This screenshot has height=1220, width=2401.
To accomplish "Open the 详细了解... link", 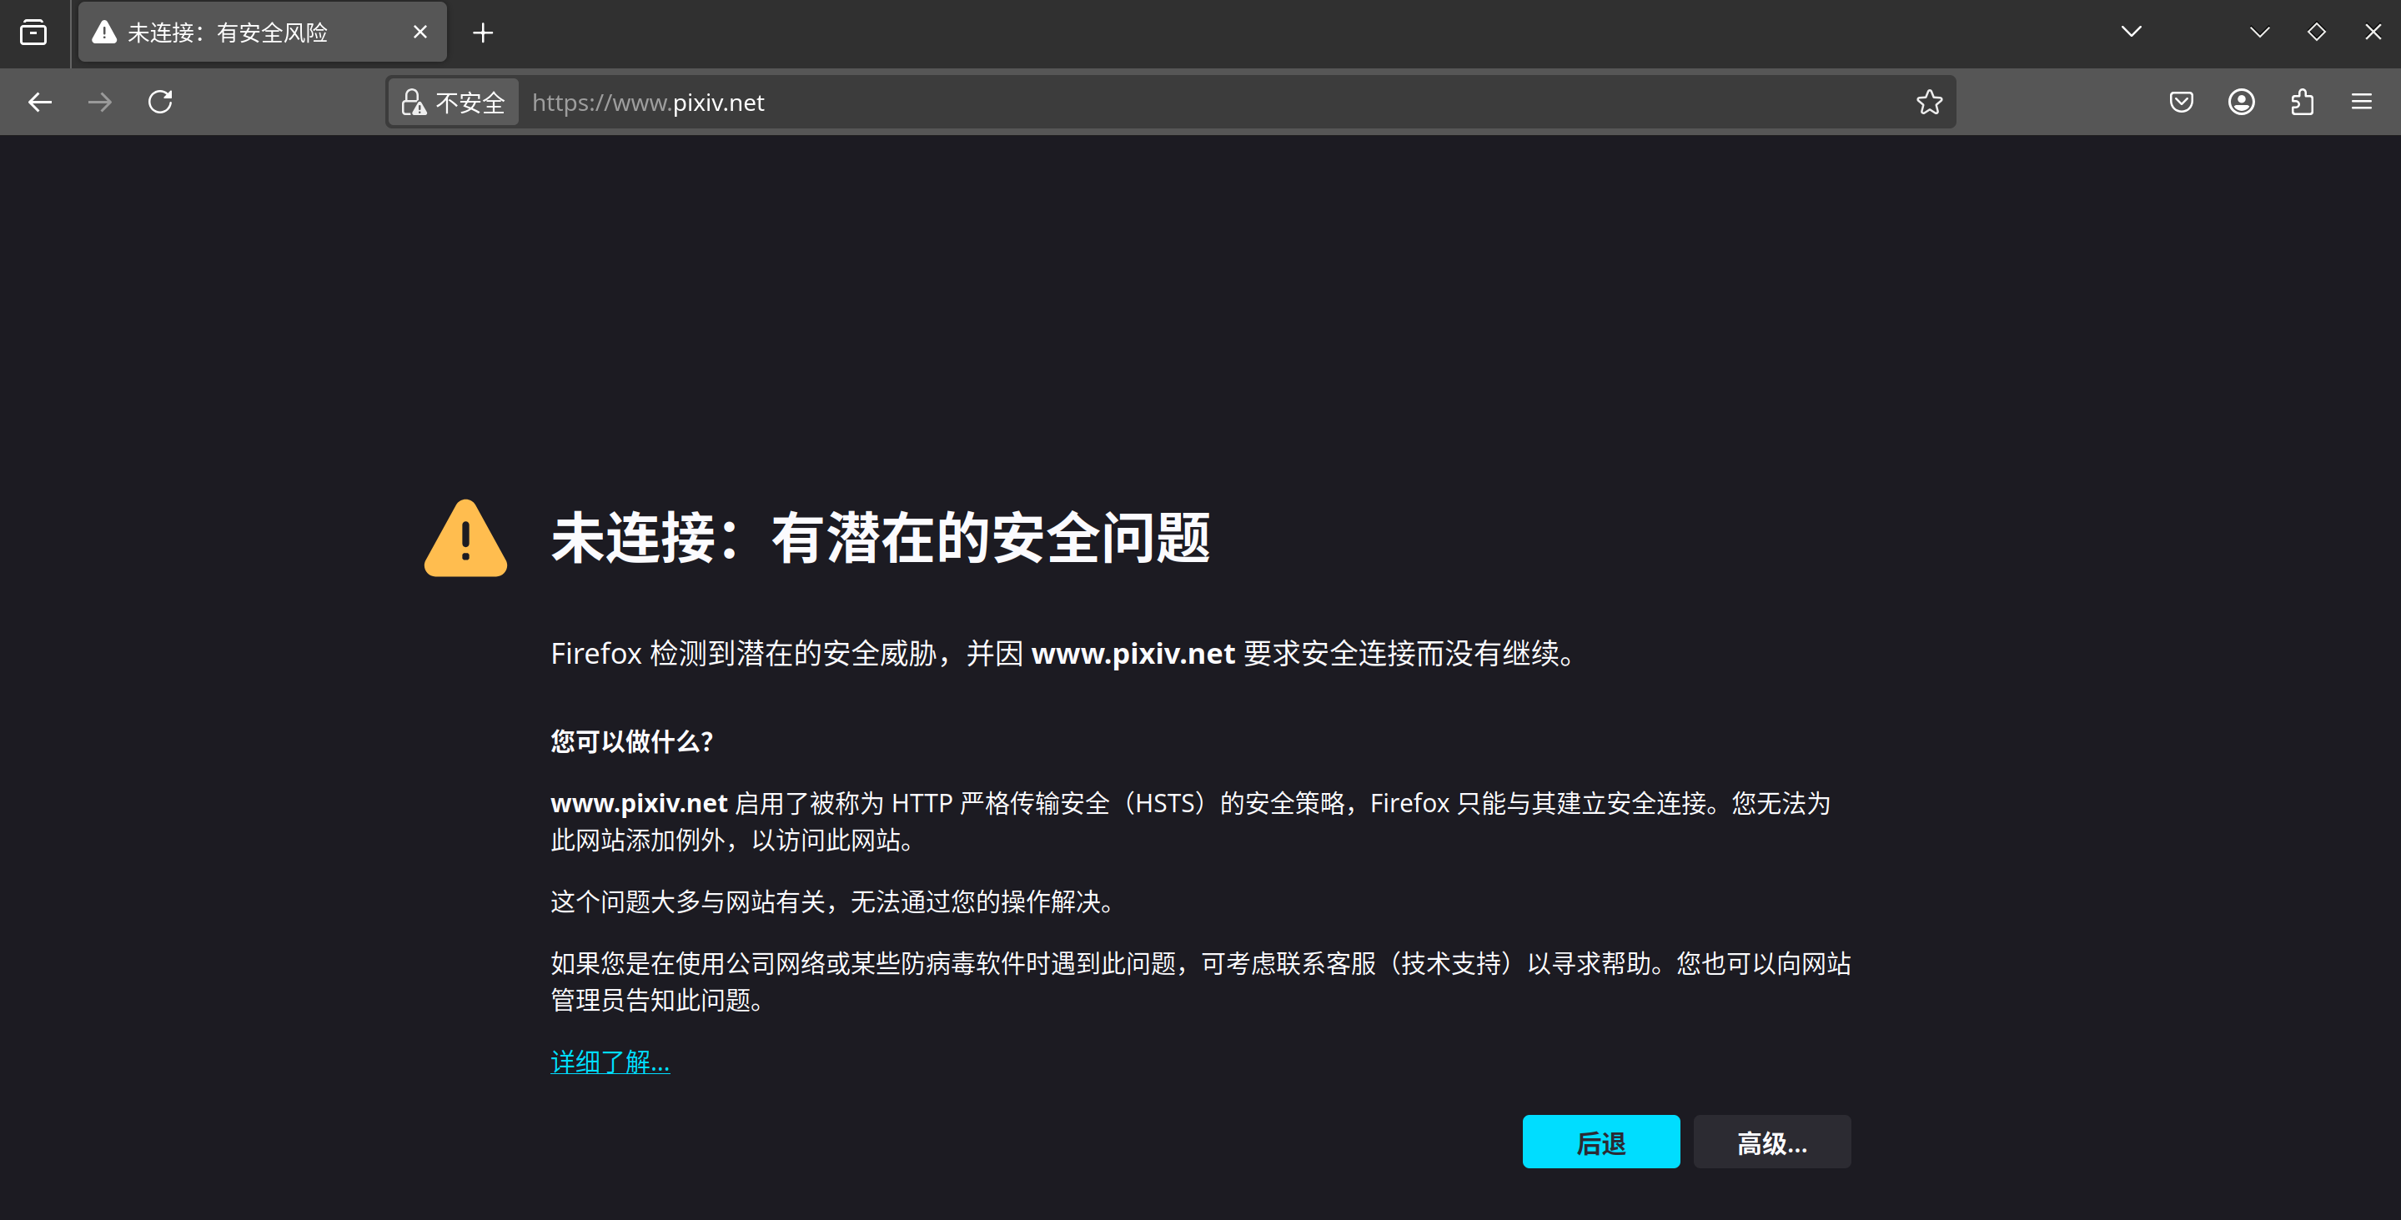I will [610, 1062].
